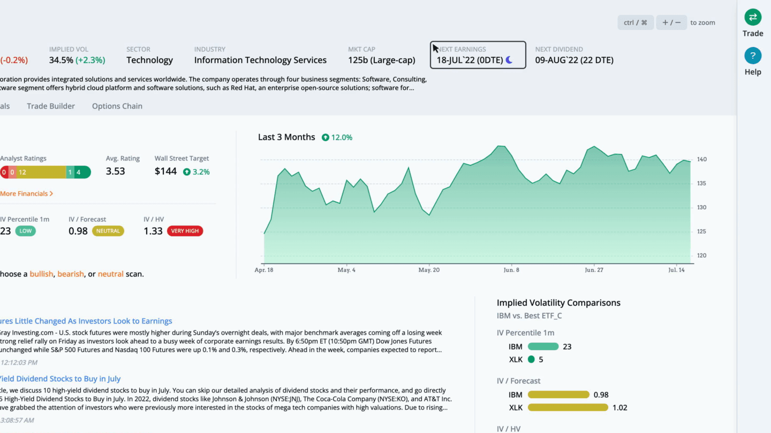Click the XLK IV percentile dot

tap(531, 359)
